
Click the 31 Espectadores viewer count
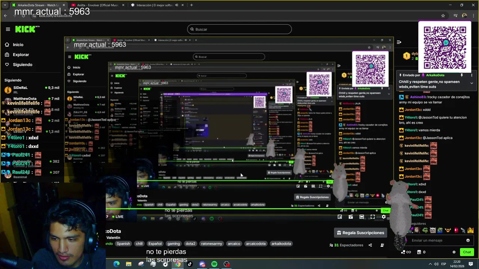point(346,245)
